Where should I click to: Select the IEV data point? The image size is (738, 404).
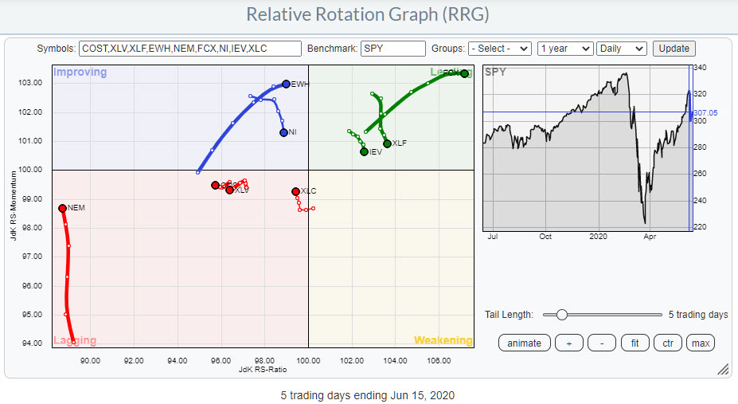[364, 151]
